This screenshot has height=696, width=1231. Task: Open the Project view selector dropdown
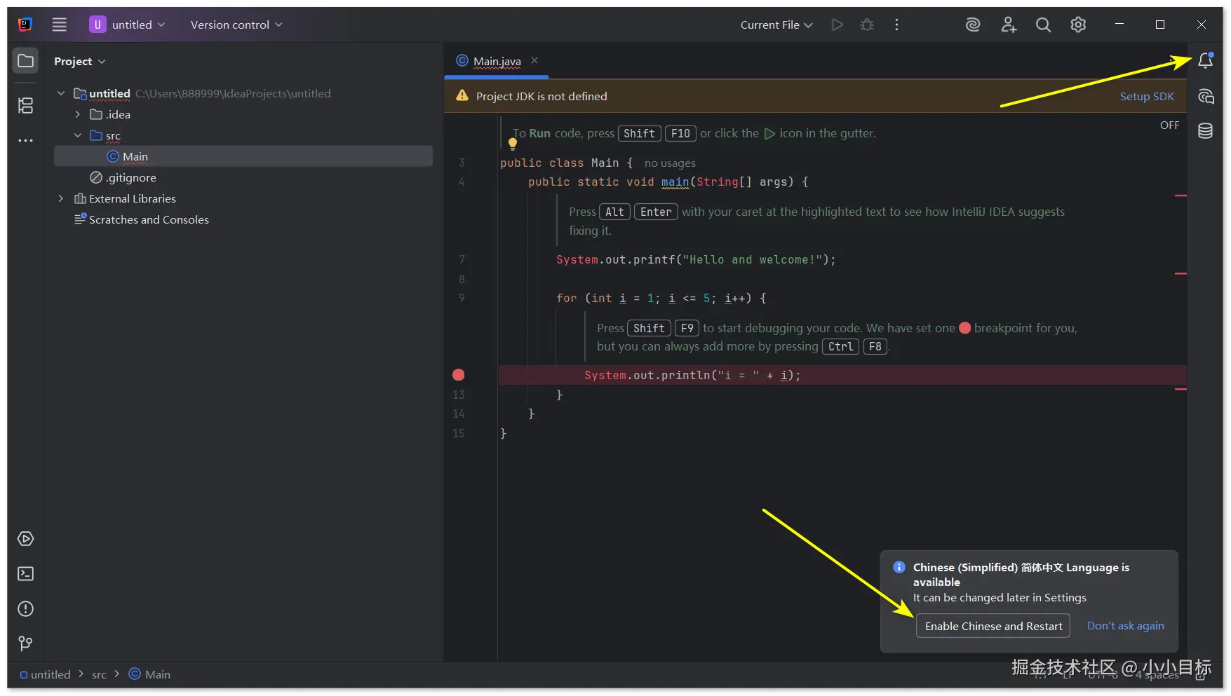pyautogui.click(x=79, y=61)
